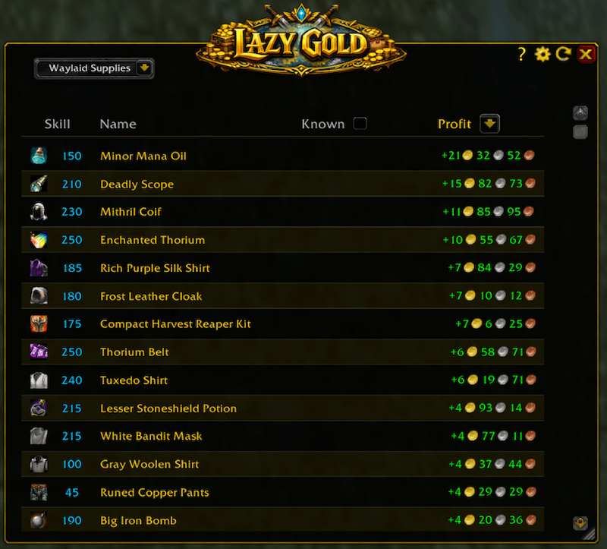This screenshot has width=607, height=549.
Task: Click the Tuxedo Shirt item icon
Action: (x=39, y=380)
